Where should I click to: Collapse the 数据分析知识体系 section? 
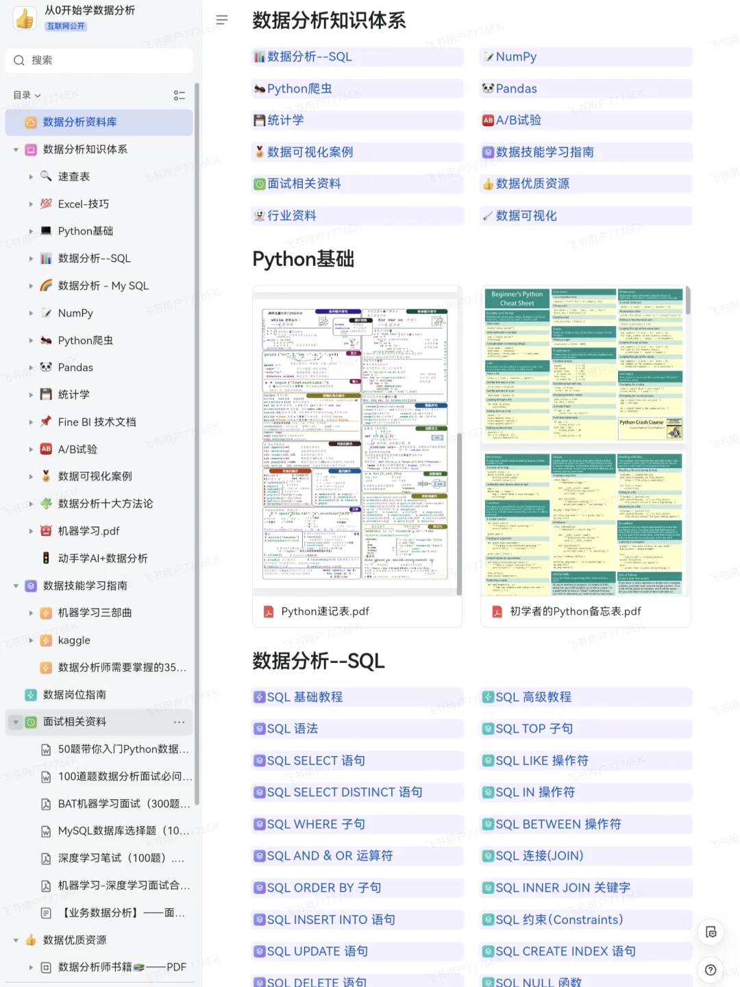pyautogui.click(x=15, y=149)
